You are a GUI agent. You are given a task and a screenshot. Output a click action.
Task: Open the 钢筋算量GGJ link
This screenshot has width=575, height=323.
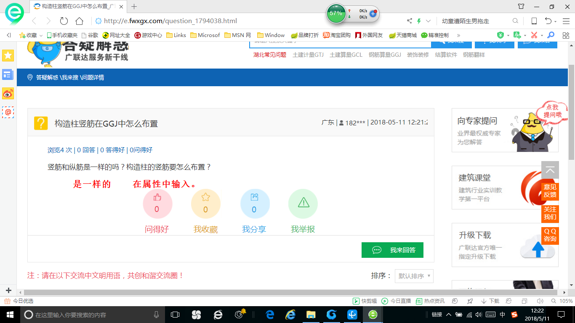pos(385,55)
